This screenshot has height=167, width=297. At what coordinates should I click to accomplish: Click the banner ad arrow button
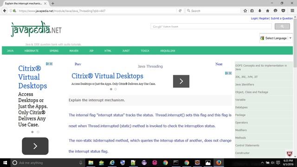(181, 81)
